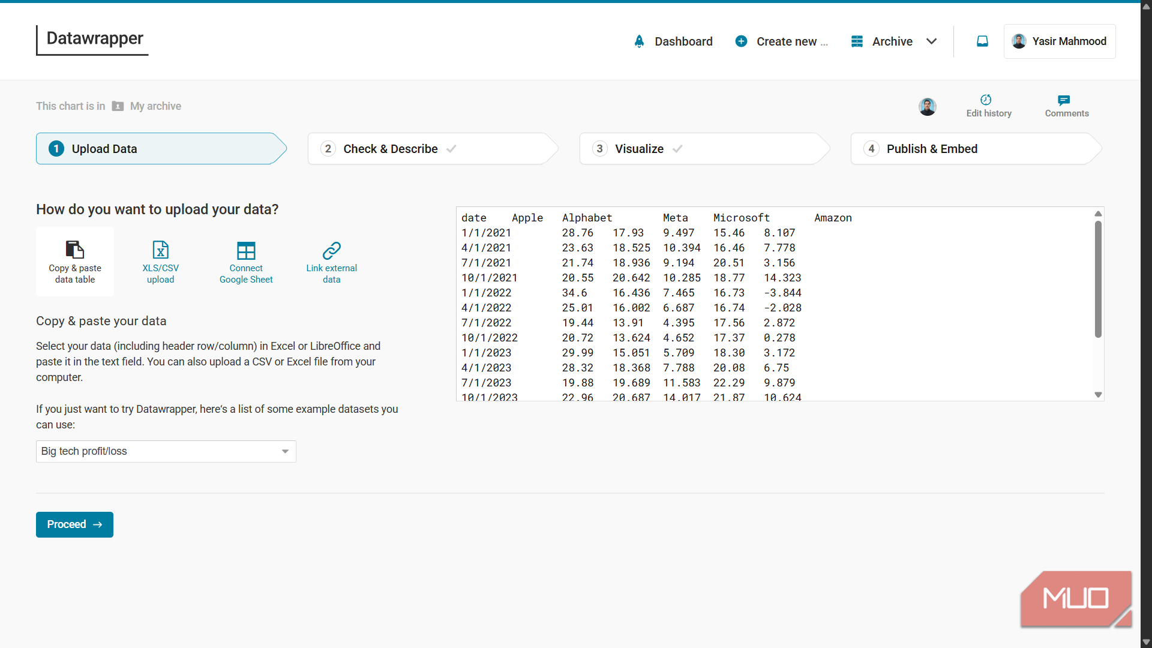Choose Link external data option
1152x648 pixels.
click(x=332, y=262)
